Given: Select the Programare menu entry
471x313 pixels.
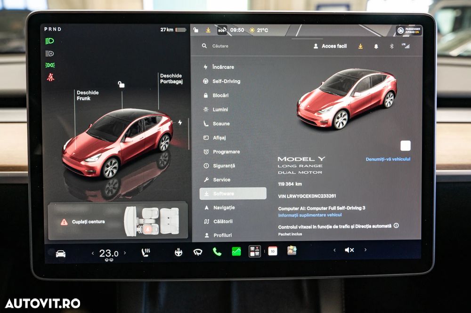Looking at the screenshot, I should point(222,152).
